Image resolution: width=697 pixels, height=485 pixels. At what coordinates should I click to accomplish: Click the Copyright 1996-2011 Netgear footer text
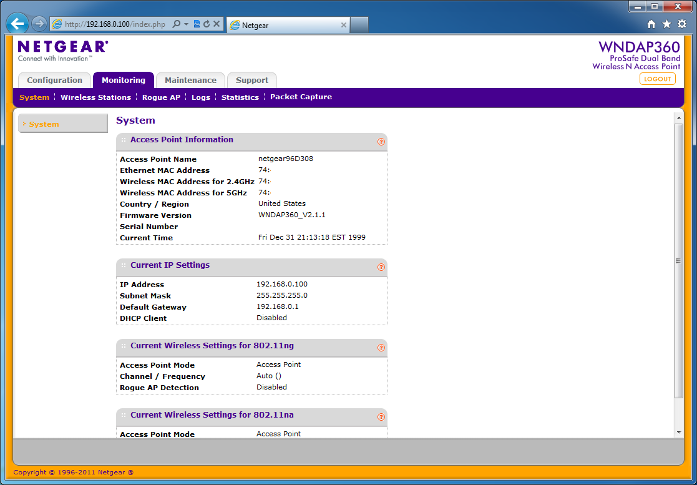pos(74,473)
